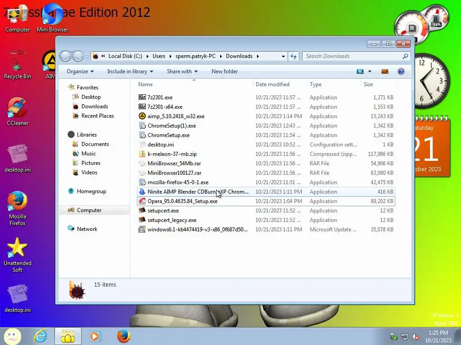Click the search magnifier icon
This screenshot has width=461, height=345.
405,56
